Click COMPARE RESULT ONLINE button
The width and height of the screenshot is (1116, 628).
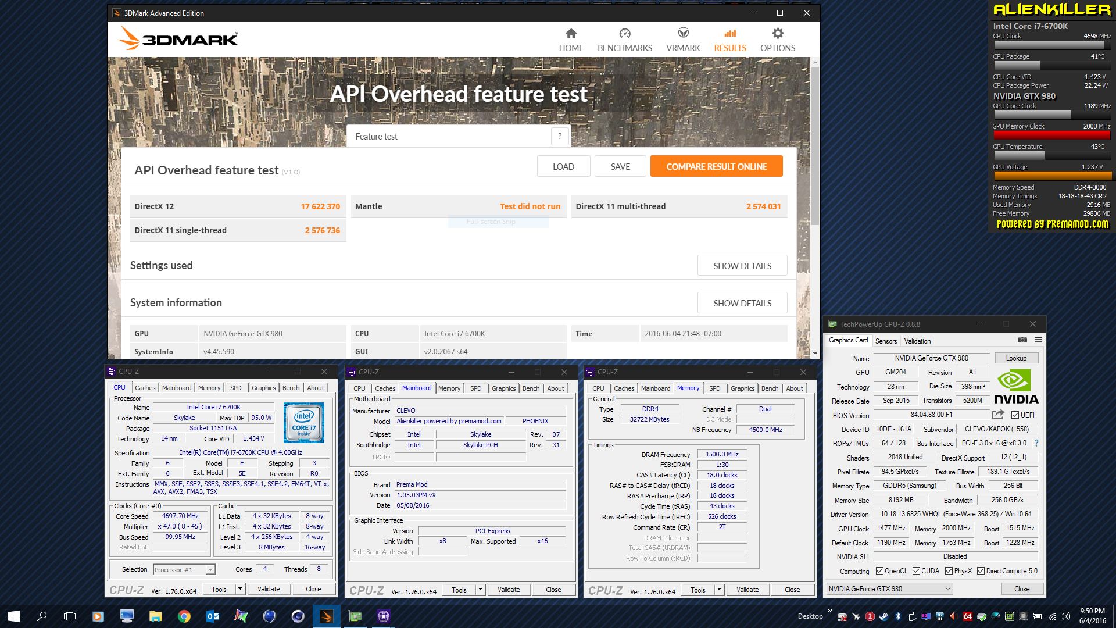(716, 166)
